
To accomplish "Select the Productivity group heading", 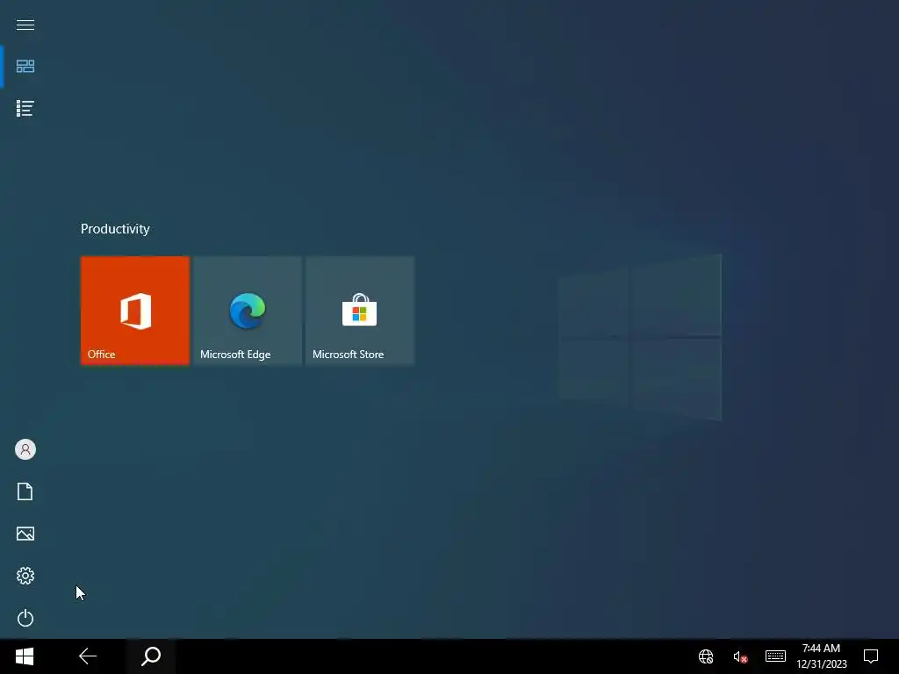I will tap(115, 229).
